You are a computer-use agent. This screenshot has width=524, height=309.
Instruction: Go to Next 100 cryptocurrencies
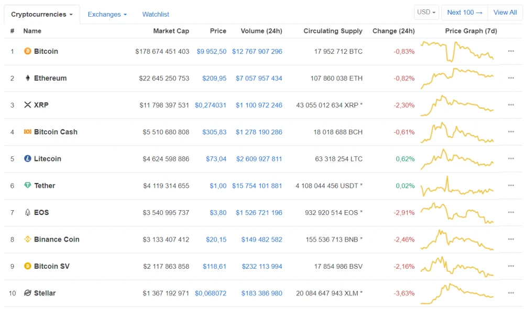tap(464, 13)
